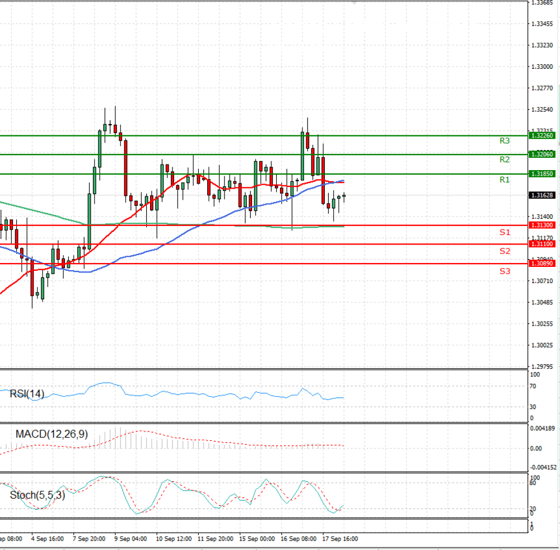
Task: Click the 1.33455 price axis value
Action: click(x=542, y=24)
